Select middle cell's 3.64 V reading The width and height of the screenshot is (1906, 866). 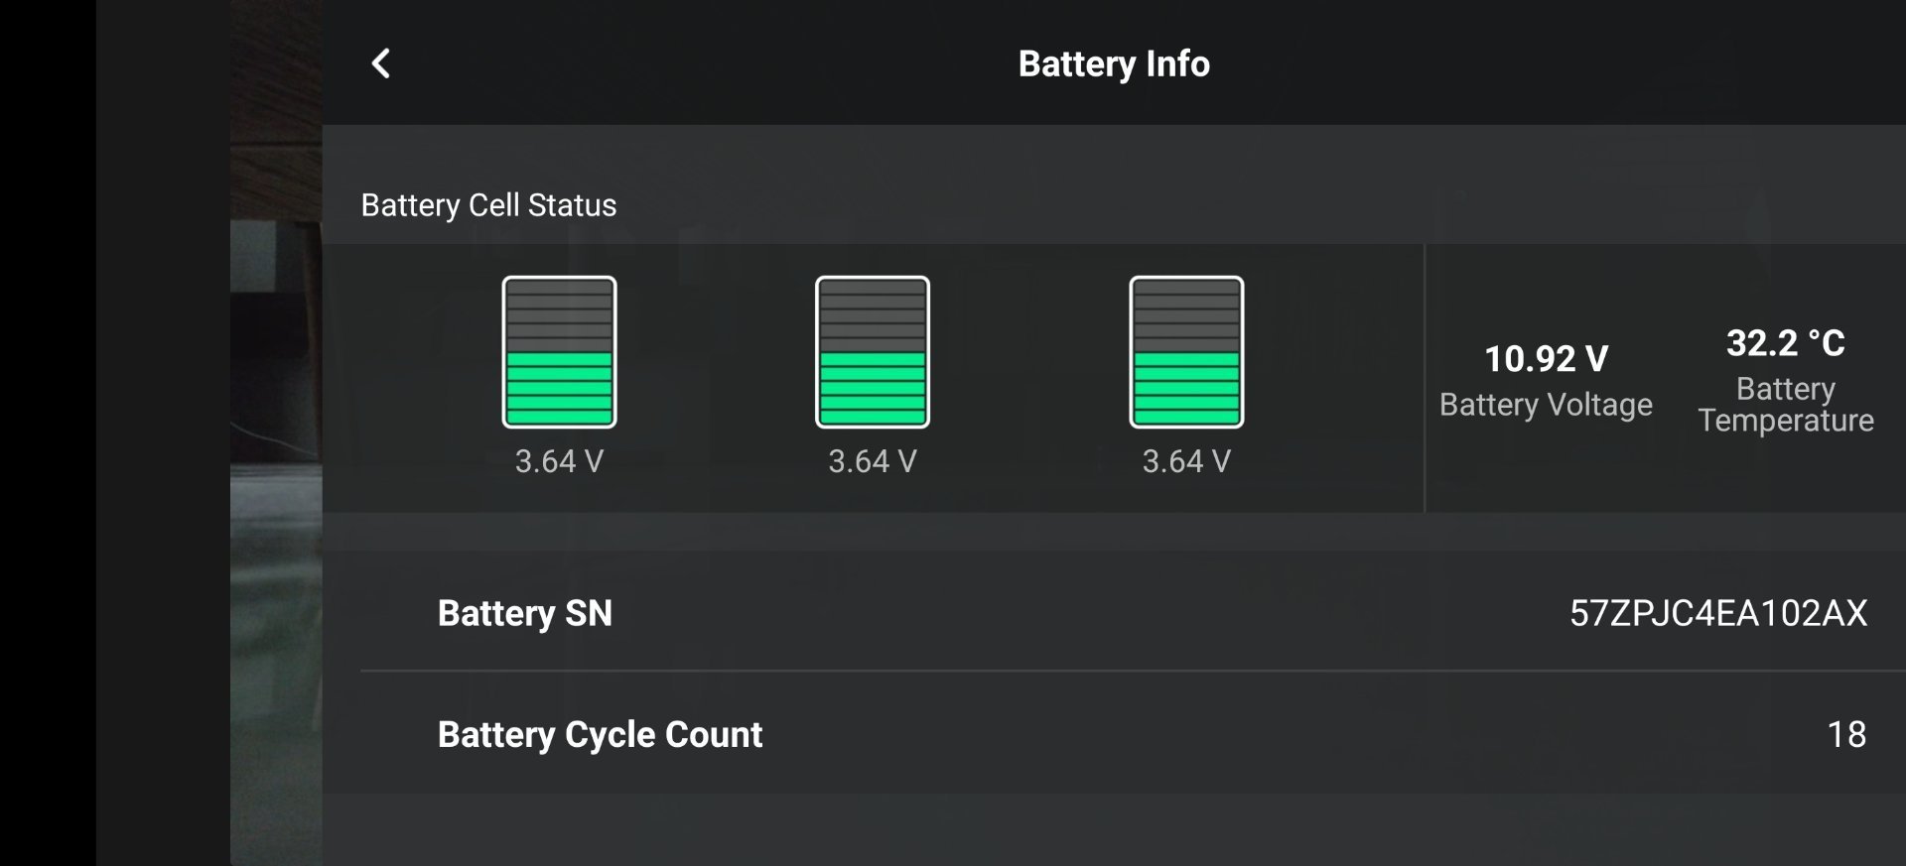(x=873, y=461)
